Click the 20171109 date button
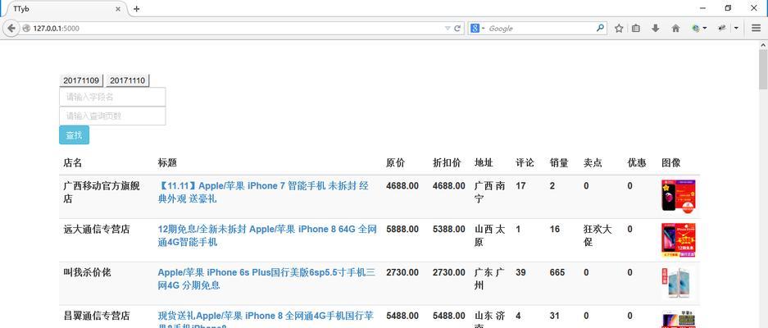 81,80
